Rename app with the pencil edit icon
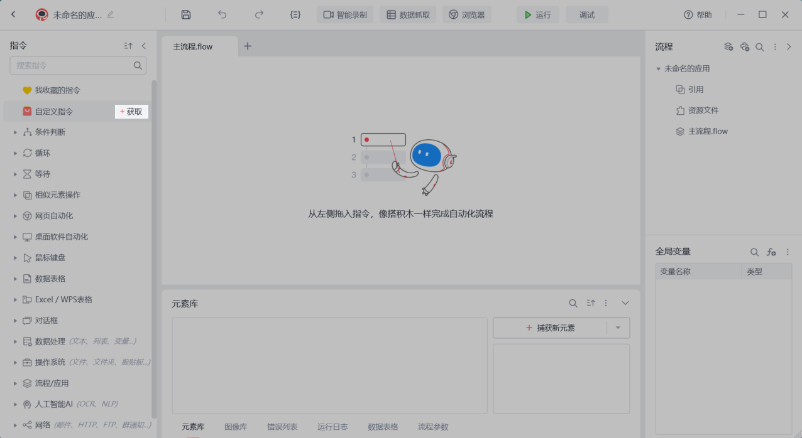This screenshot has width=802, height=438. click(111, 14)
